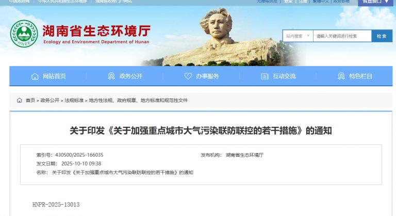Click the heart icon beside 办事服务
Viewport: 396px width, 216px height.
pyautogui.click(x=188, y=76)
